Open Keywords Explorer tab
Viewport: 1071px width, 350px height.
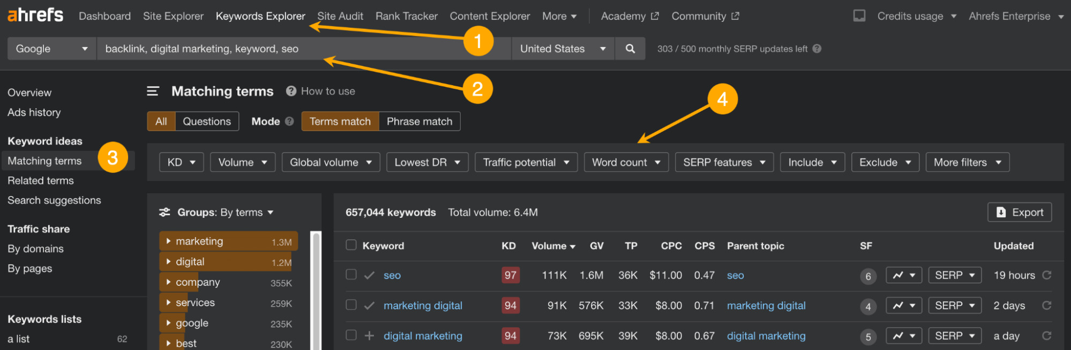point(260,16)
